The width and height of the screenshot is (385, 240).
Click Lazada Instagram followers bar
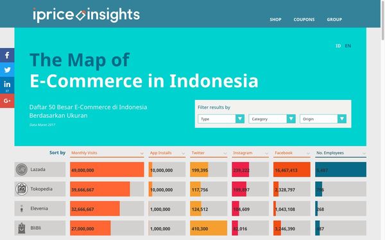[241, 170]
